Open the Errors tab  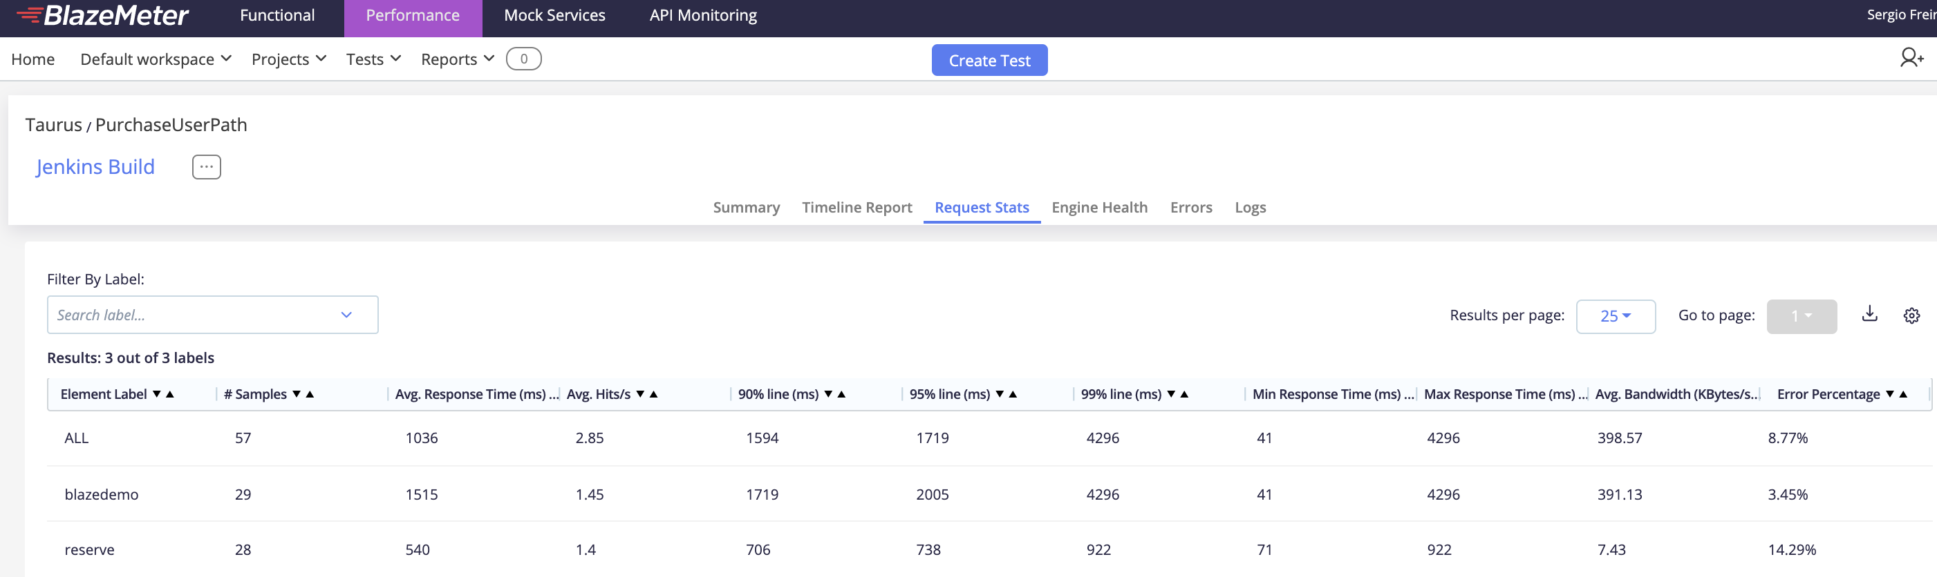[1191, 207]
